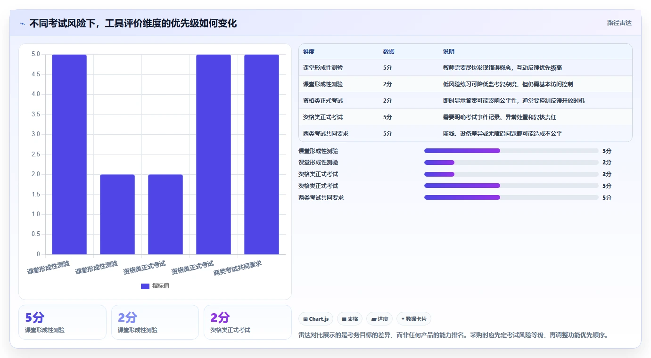Toggle the 指标值 legend label
Image resolution: width=651 pixels, height=358 pixels.
pos(160,286)
